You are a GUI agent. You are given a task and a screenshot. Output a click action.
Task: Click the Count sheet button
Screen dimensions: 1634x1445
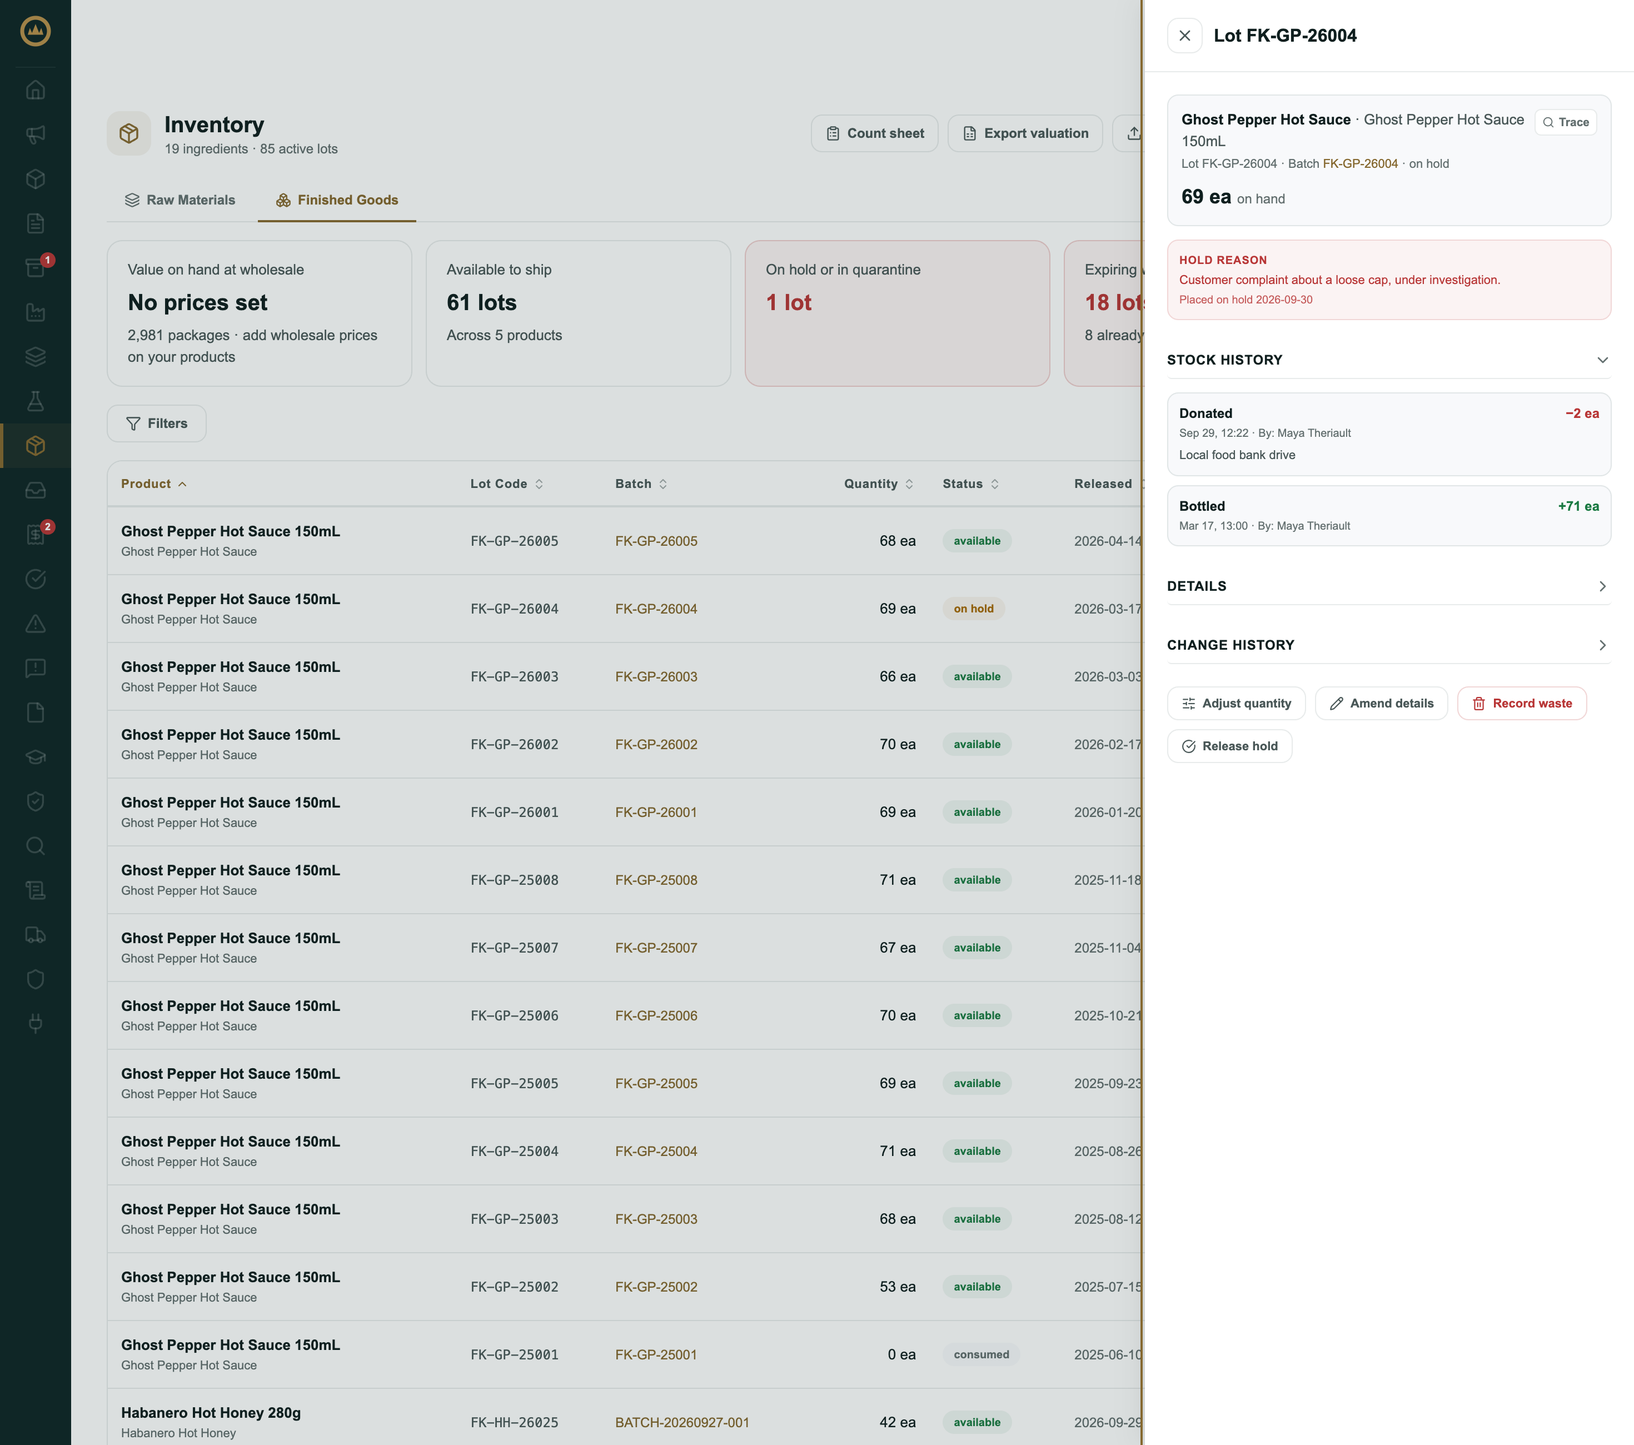tap(875, 133)
